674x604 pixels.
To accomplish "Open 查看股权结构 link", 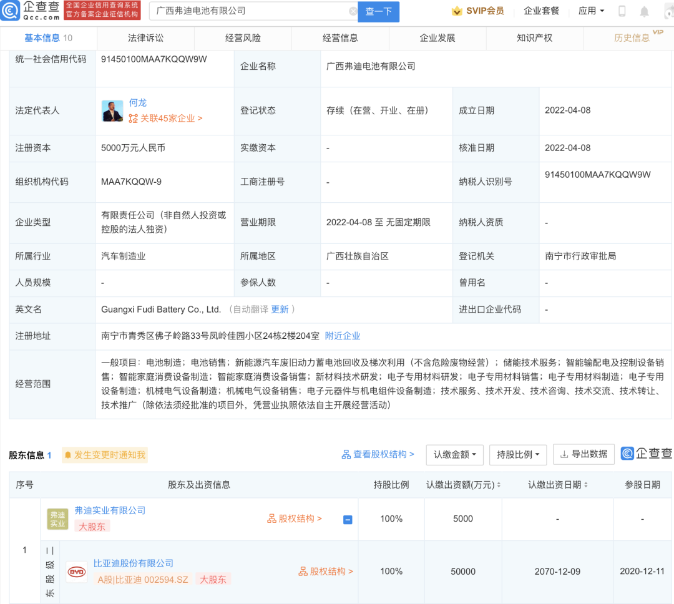I will tap(378, 454).
